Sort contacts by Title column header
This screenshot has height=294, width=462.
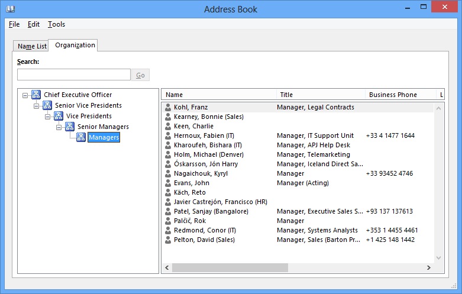(x=320, y=95)
